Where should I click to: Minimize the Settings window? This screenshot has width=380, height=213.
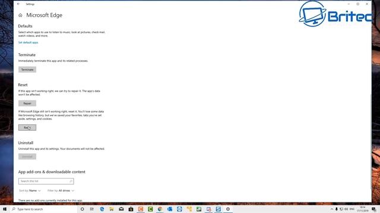pos(349,4)
